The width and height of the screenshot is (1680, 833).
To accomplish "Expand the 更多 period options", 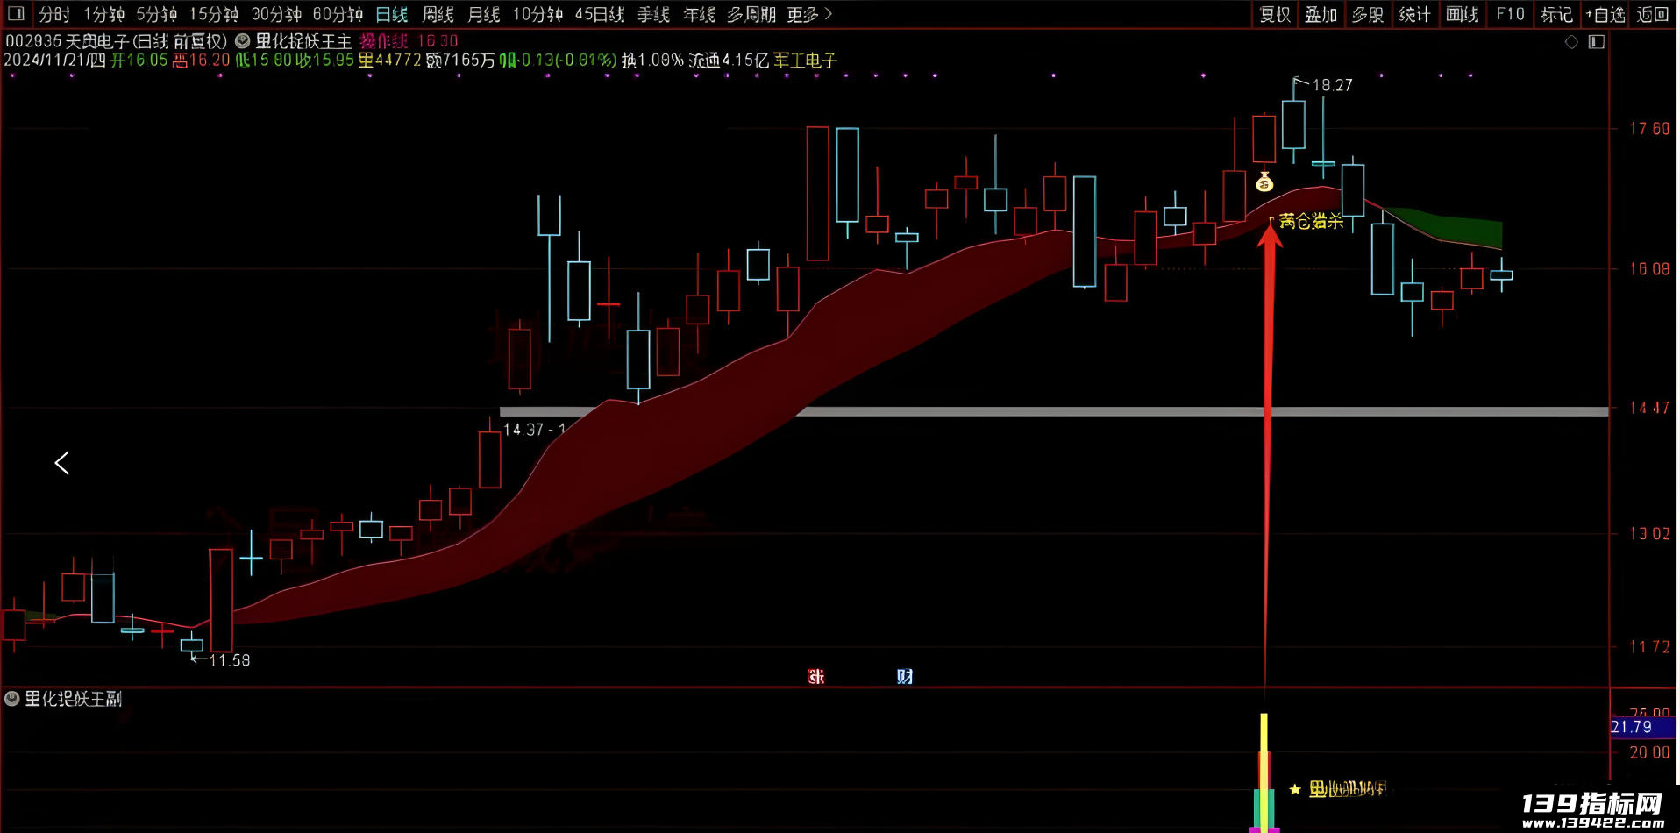I will [809, 14].
